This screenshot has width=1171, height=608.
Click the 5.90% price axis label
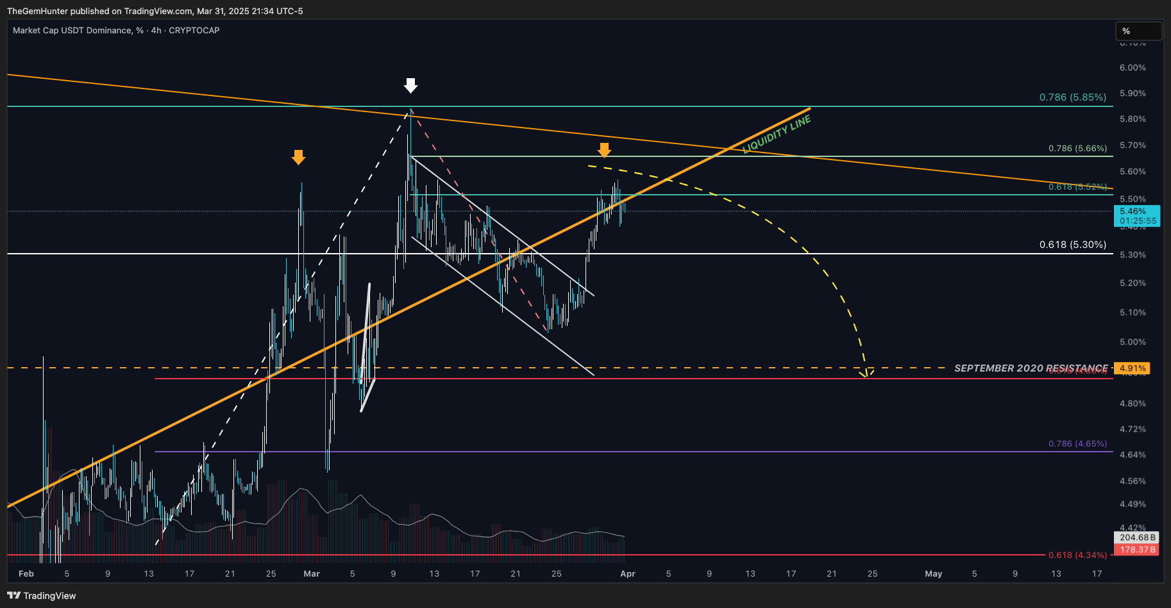coord(1133,93)
